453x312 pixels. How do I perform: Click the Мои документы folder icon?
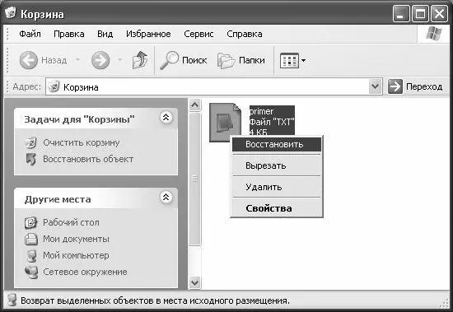click(x=31, y=240)
